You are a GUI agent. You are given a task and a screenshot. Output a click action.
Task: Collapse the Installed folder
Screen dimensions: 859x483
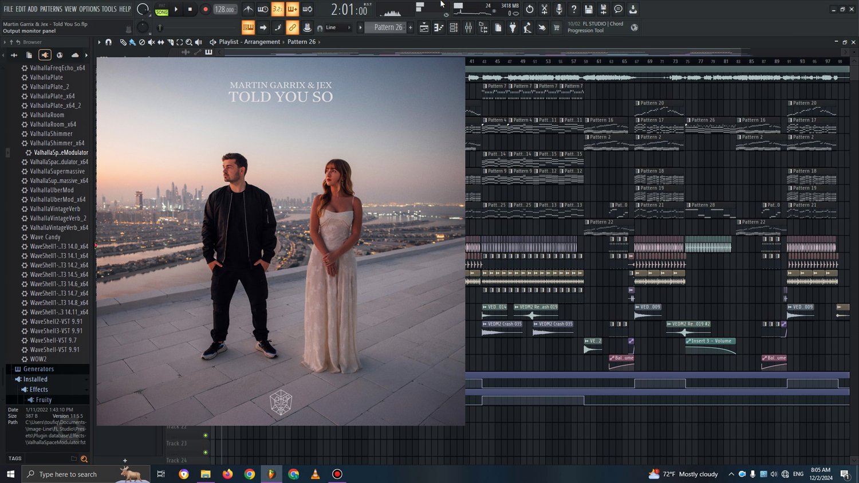[x=48, y=379]
